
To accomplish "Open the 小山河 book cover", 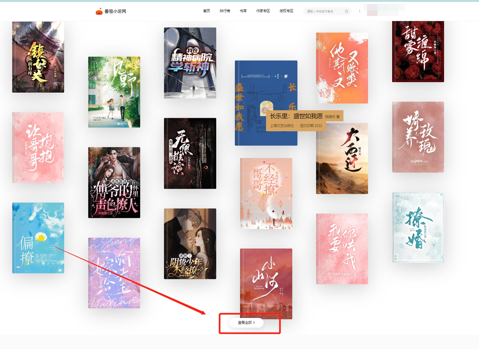I will (266, 283).
